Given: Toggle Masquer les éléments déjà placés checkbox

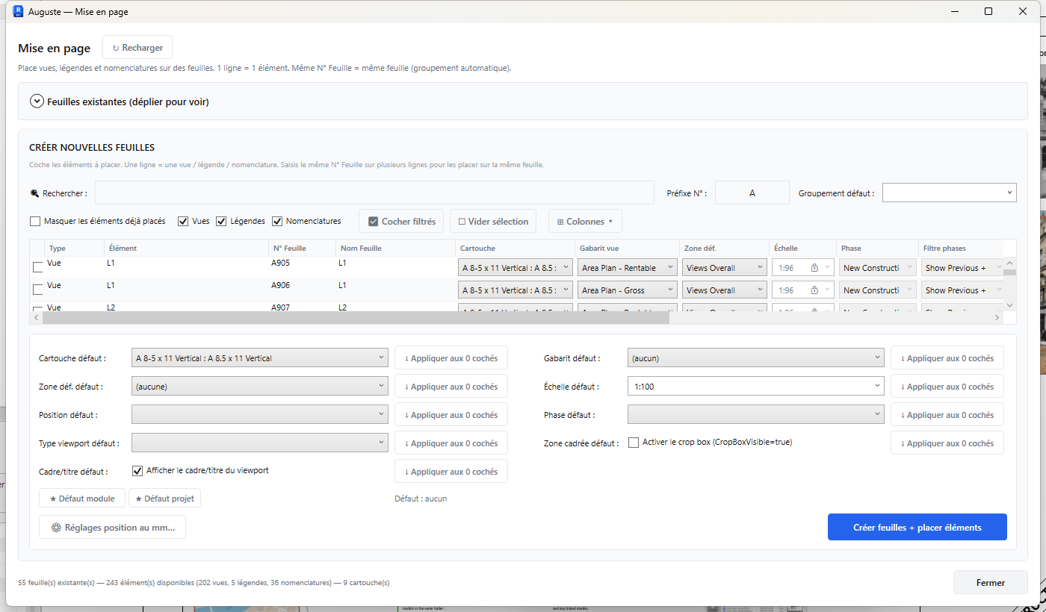Looking at the screenshot, I should coord(35,222).
